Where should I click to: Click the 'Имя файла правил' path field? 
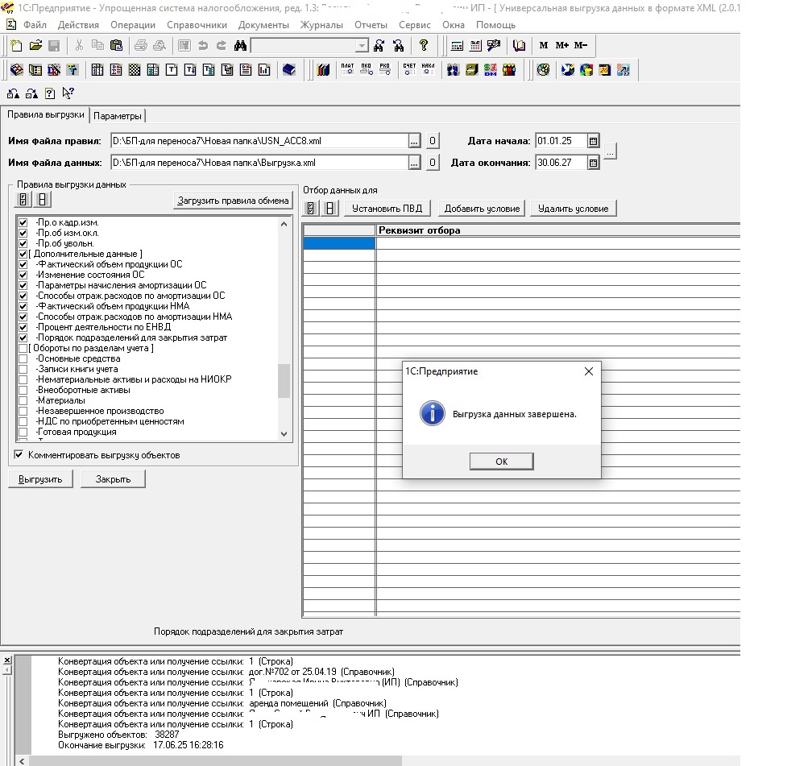coord(260,141)
